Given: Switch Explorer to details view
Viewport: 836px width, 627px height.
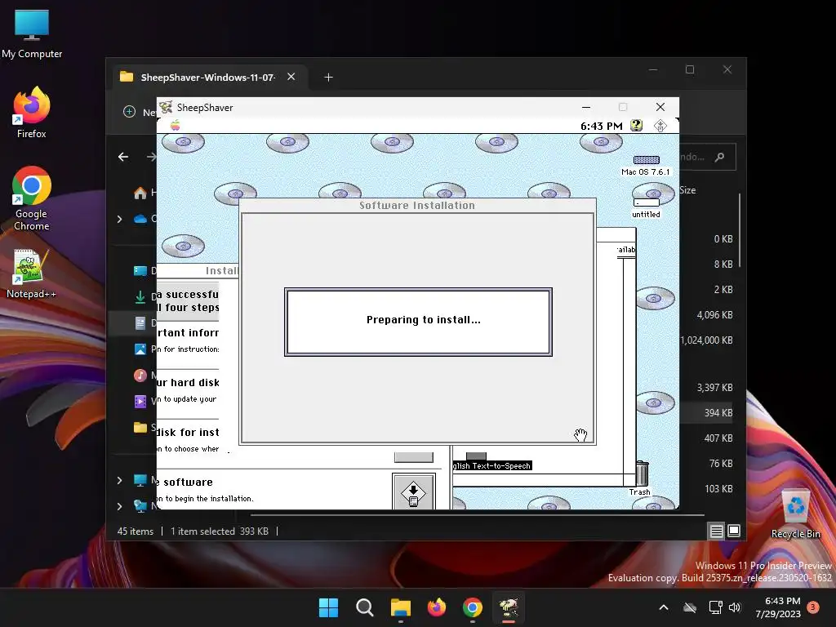Looking at the screenshot, I should [x=716, y=531].
